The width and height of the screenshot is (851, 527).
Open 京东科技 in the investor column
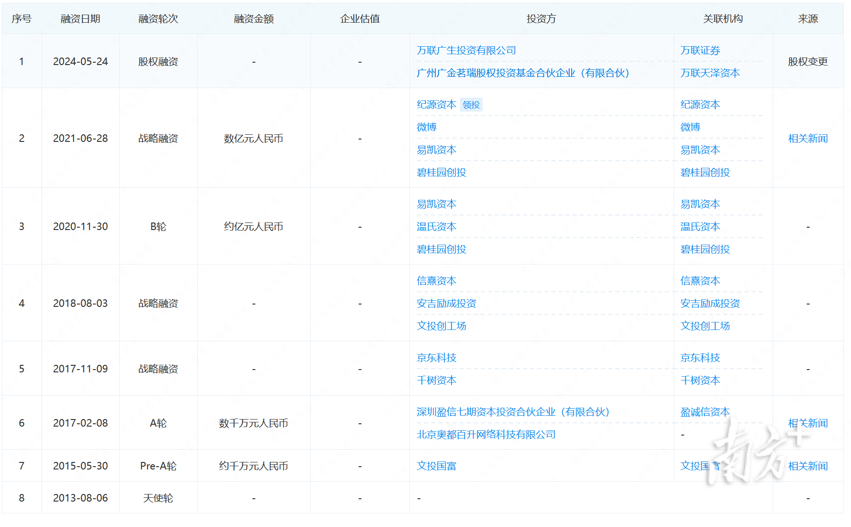436,358
